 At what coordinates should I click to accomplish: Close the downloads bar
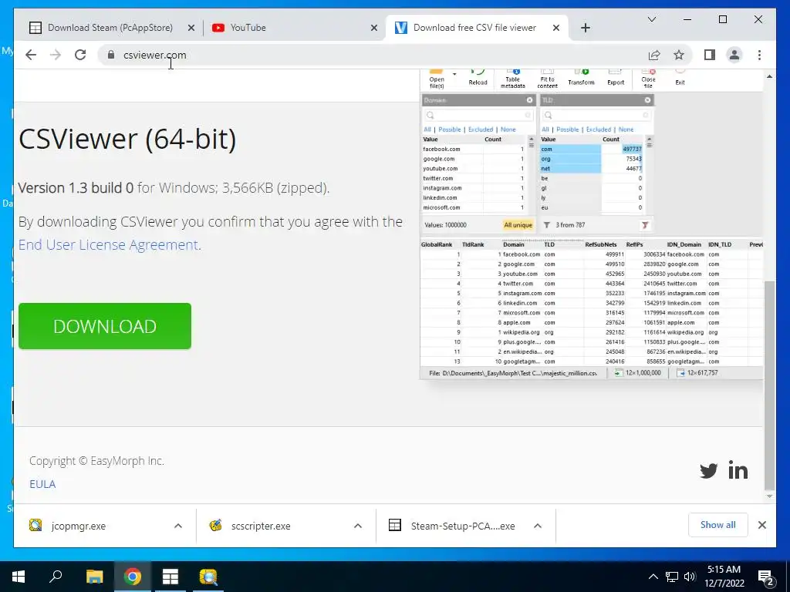click(761, 525)
